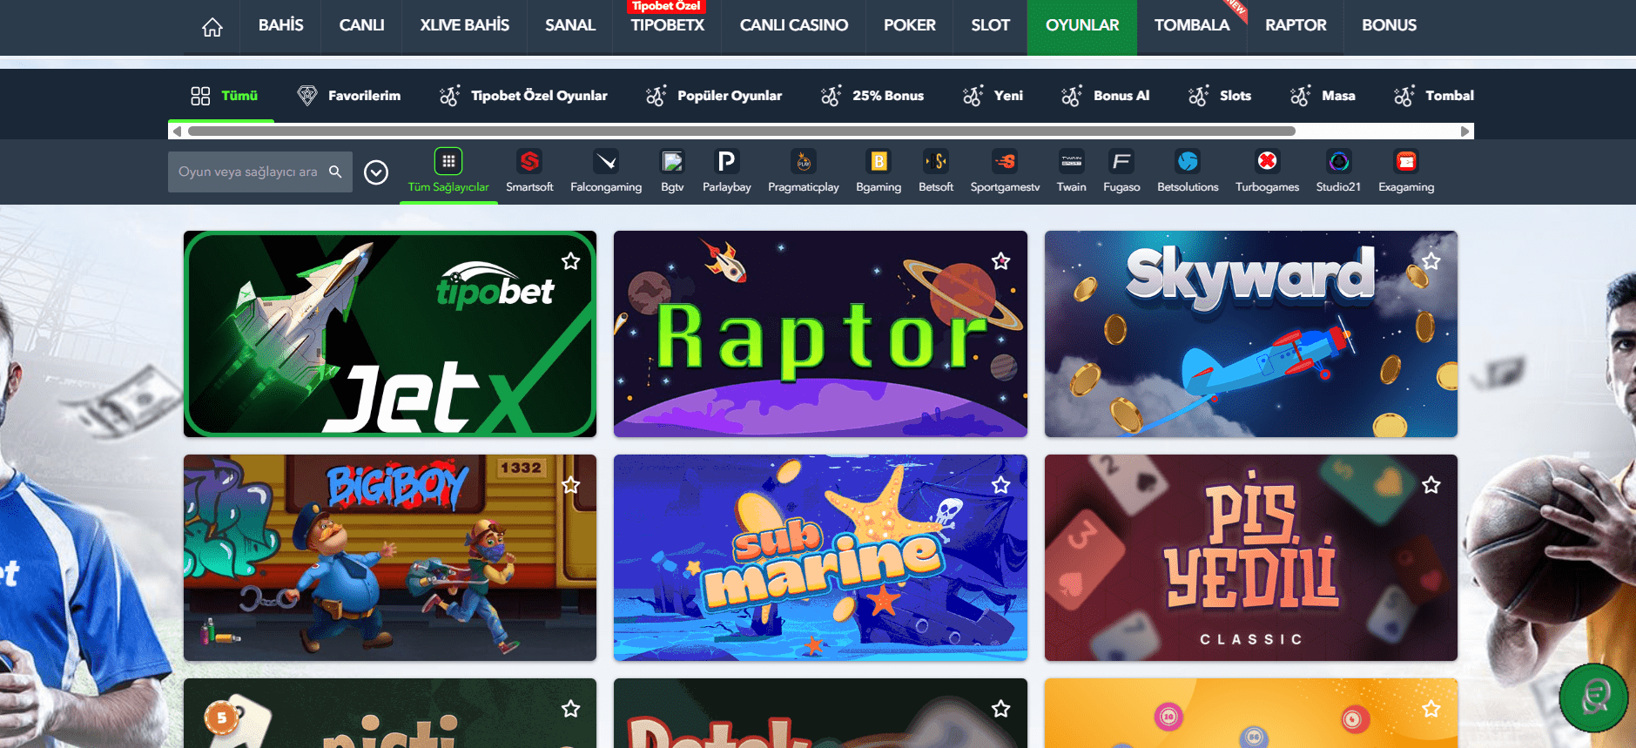This screenshot has height=748, width=1636.
Task: Select the Exagaming provider icon
Action: click(1405, 162)
